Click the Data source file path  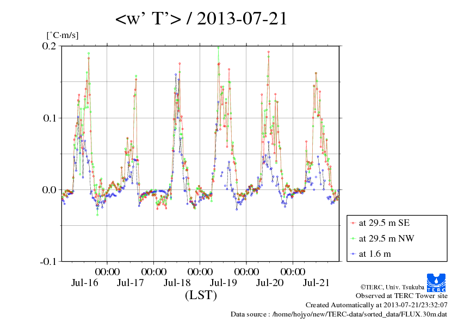click(x=339, y=314)
